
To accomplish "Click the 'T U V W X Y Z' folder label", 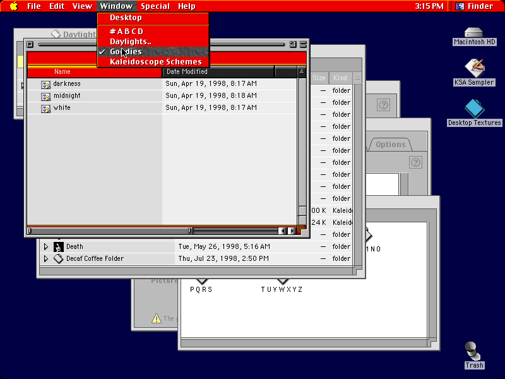I will coord(282,289).
